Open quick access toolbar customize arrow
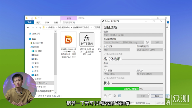This screenshot has width=192, height=108. point(39,18)
